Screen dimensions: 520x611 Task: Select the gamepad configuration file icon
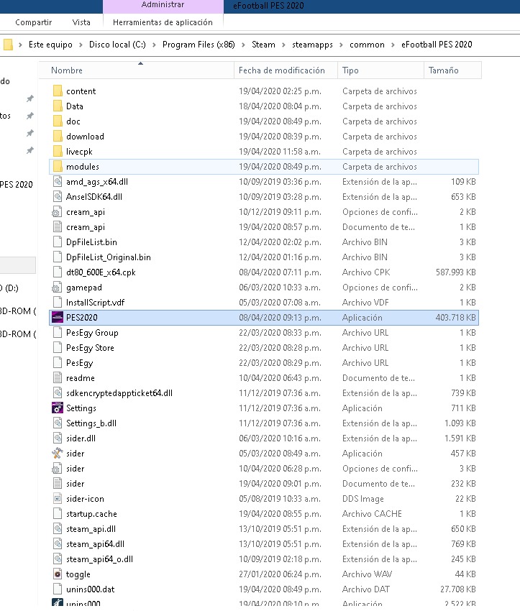pyautogui.click(x=57, y=288)
